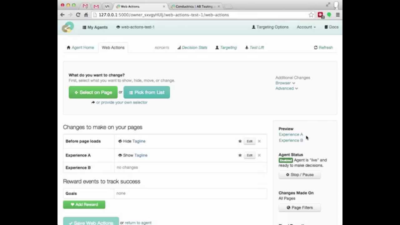The width and height of the screenshot is (400, 225).
Task: Click the Conductrics logo
Action: [x=67, y=27]
